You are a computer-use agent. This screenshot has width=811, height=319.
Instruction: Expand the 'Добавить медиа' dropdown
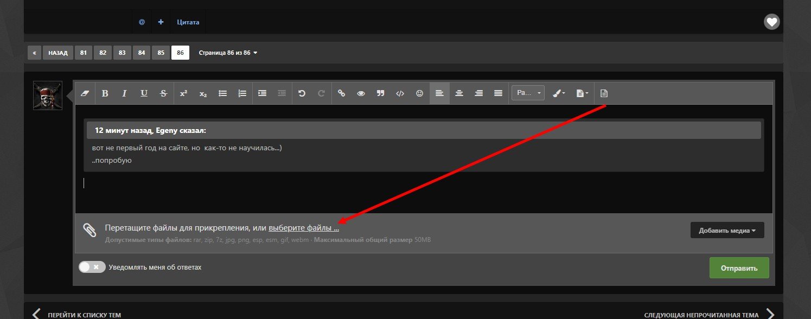click(x=727, y=231)
